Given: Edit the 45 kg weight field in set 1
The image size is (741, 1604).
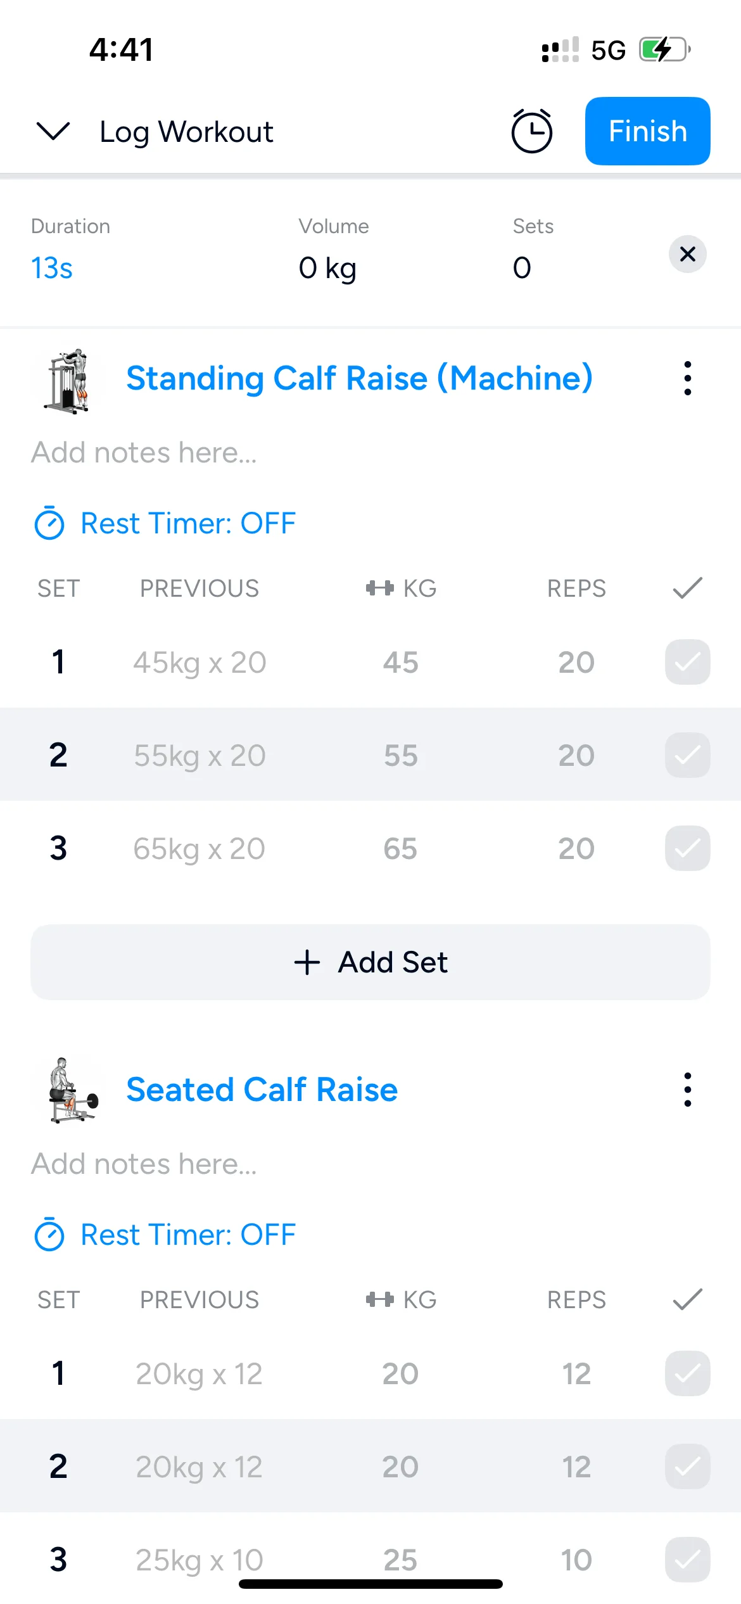Looking at the screenshot, I should coord(400,663).
